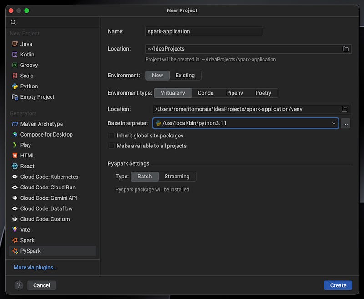
Task: Select the Java coffee cup icon
Action: 15,44
